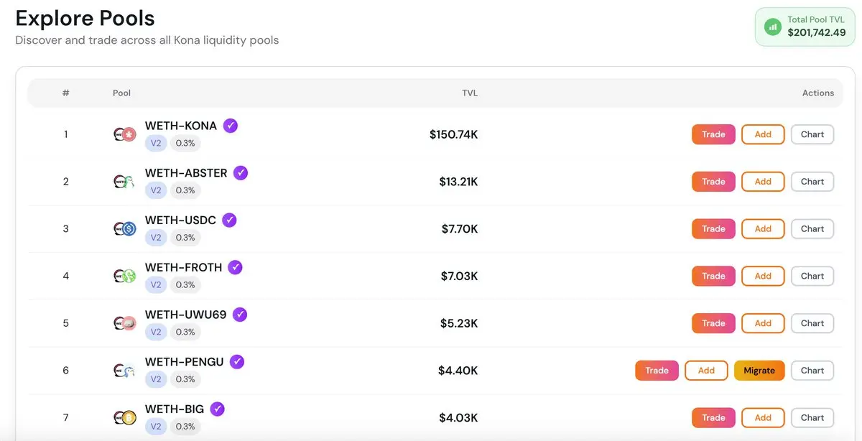This screenshot has height=441, width=862.
Task: Trade the WETH-KONA pool
Action: [713, 134]
